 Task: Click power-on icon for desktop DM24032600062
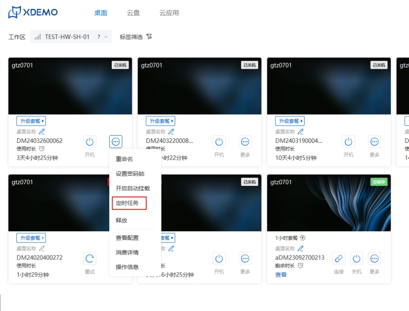(x=90, y=142)
